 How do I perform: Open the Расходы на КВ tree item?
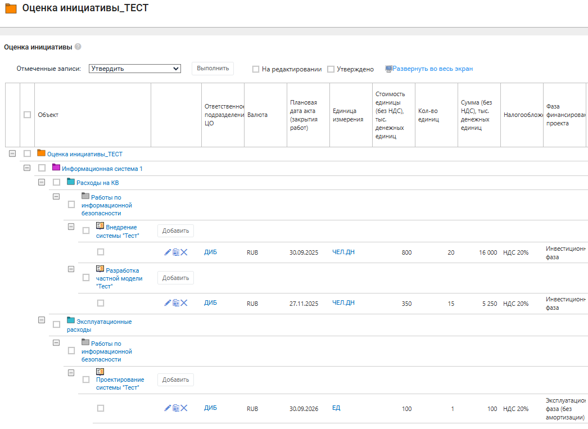click(x=97, y=183)
